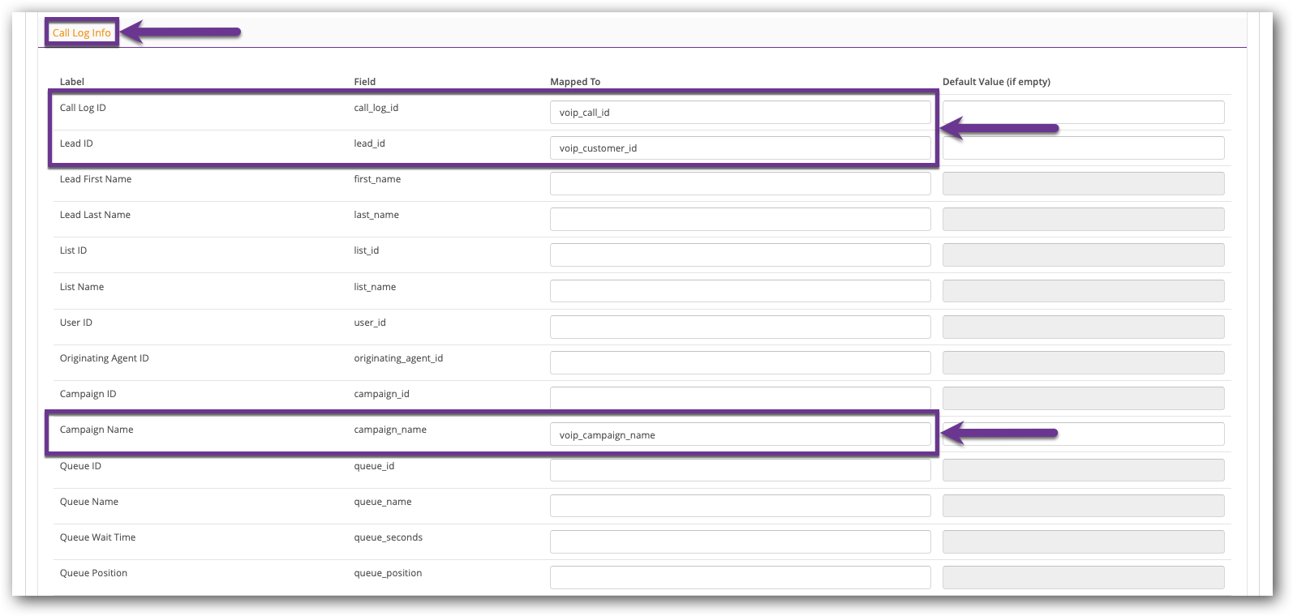Click disabled Default Value for Lead First Name

tap(1083, 184)
